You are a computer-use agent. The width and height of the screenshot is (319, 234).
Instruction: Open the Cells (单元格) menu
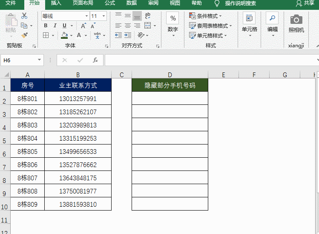(250, 24)
